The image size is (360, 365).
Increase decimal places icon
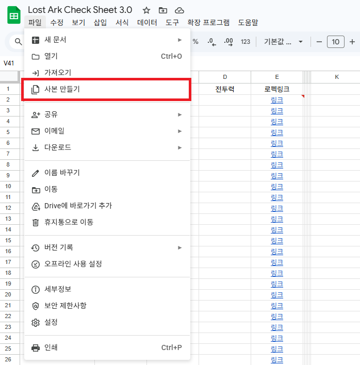[228, 42]
